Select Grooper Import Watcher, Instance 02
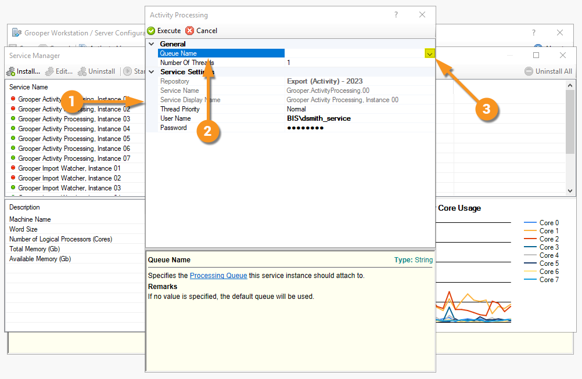 (x=69, y=178)
